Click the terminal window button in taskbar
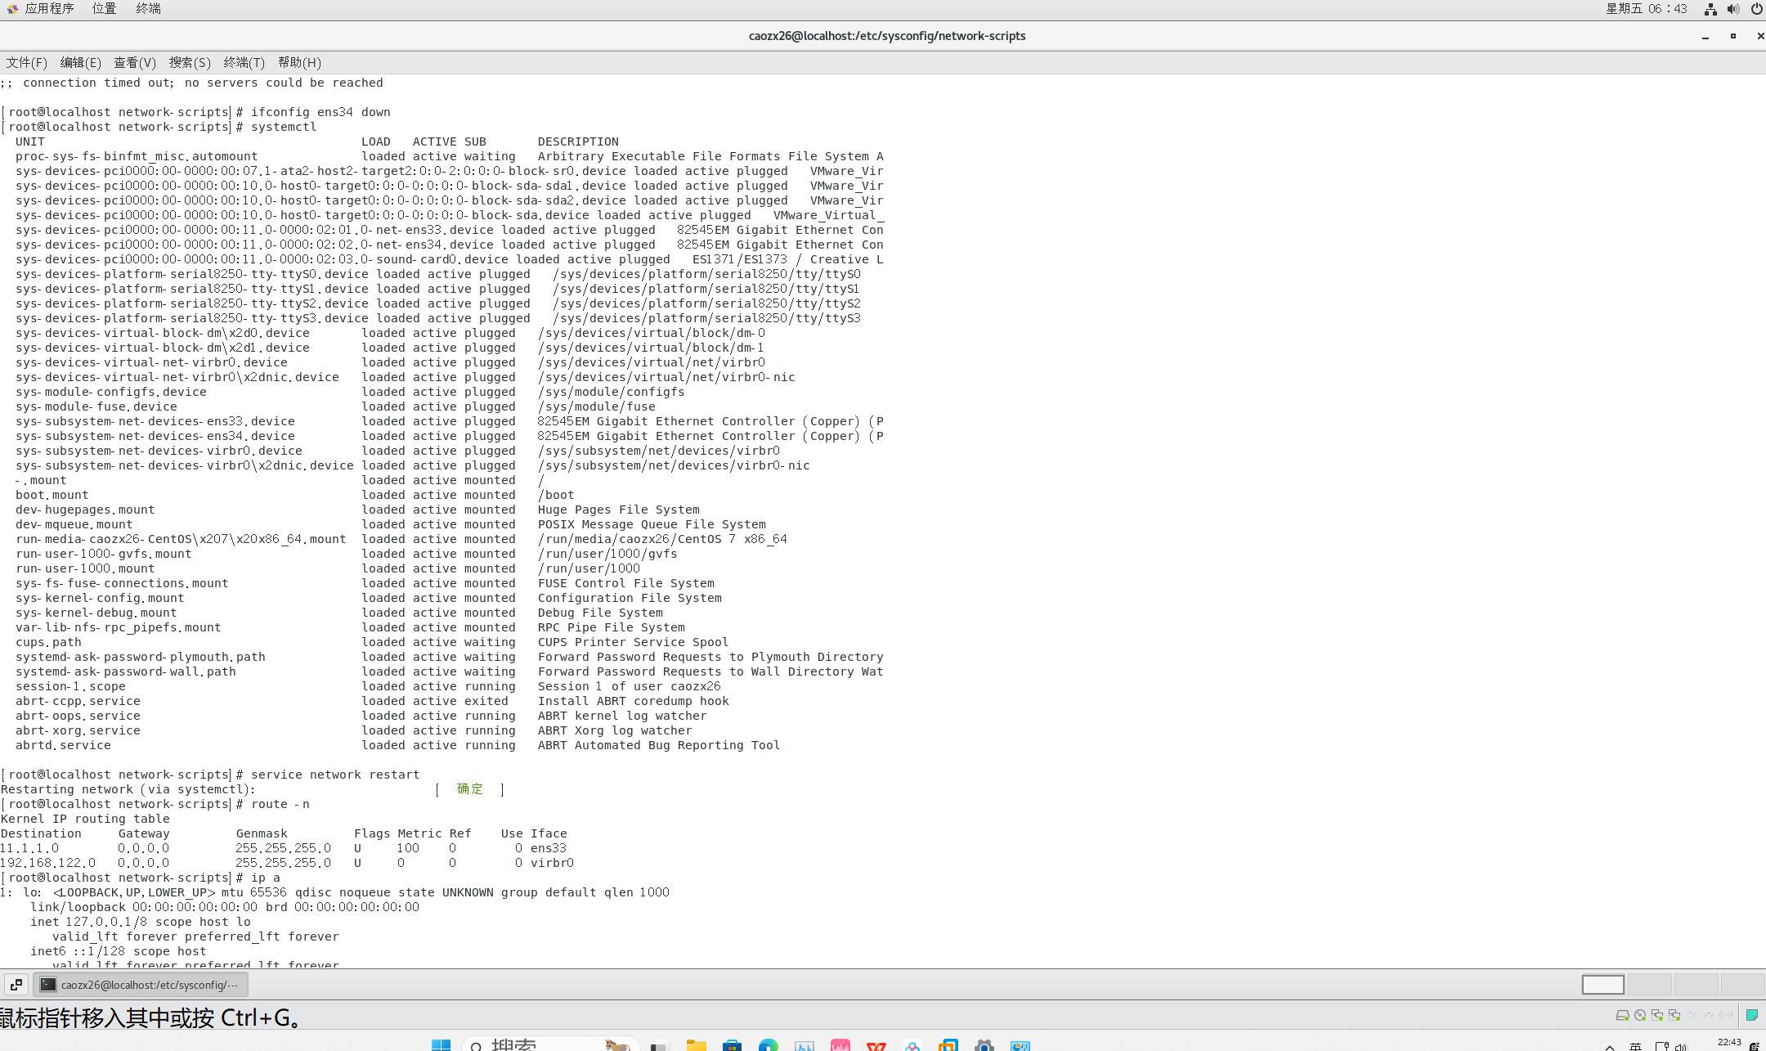Screen dimensions: 1766x1051 (141, 985)
